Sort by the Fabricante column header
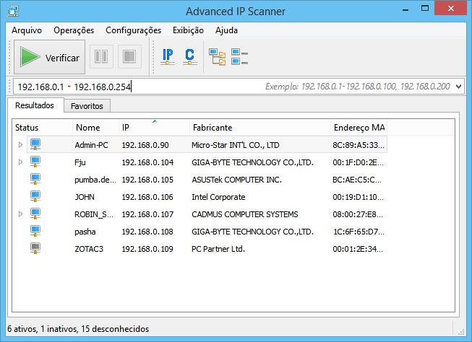The image size is (472, 342). click(211, 128)
